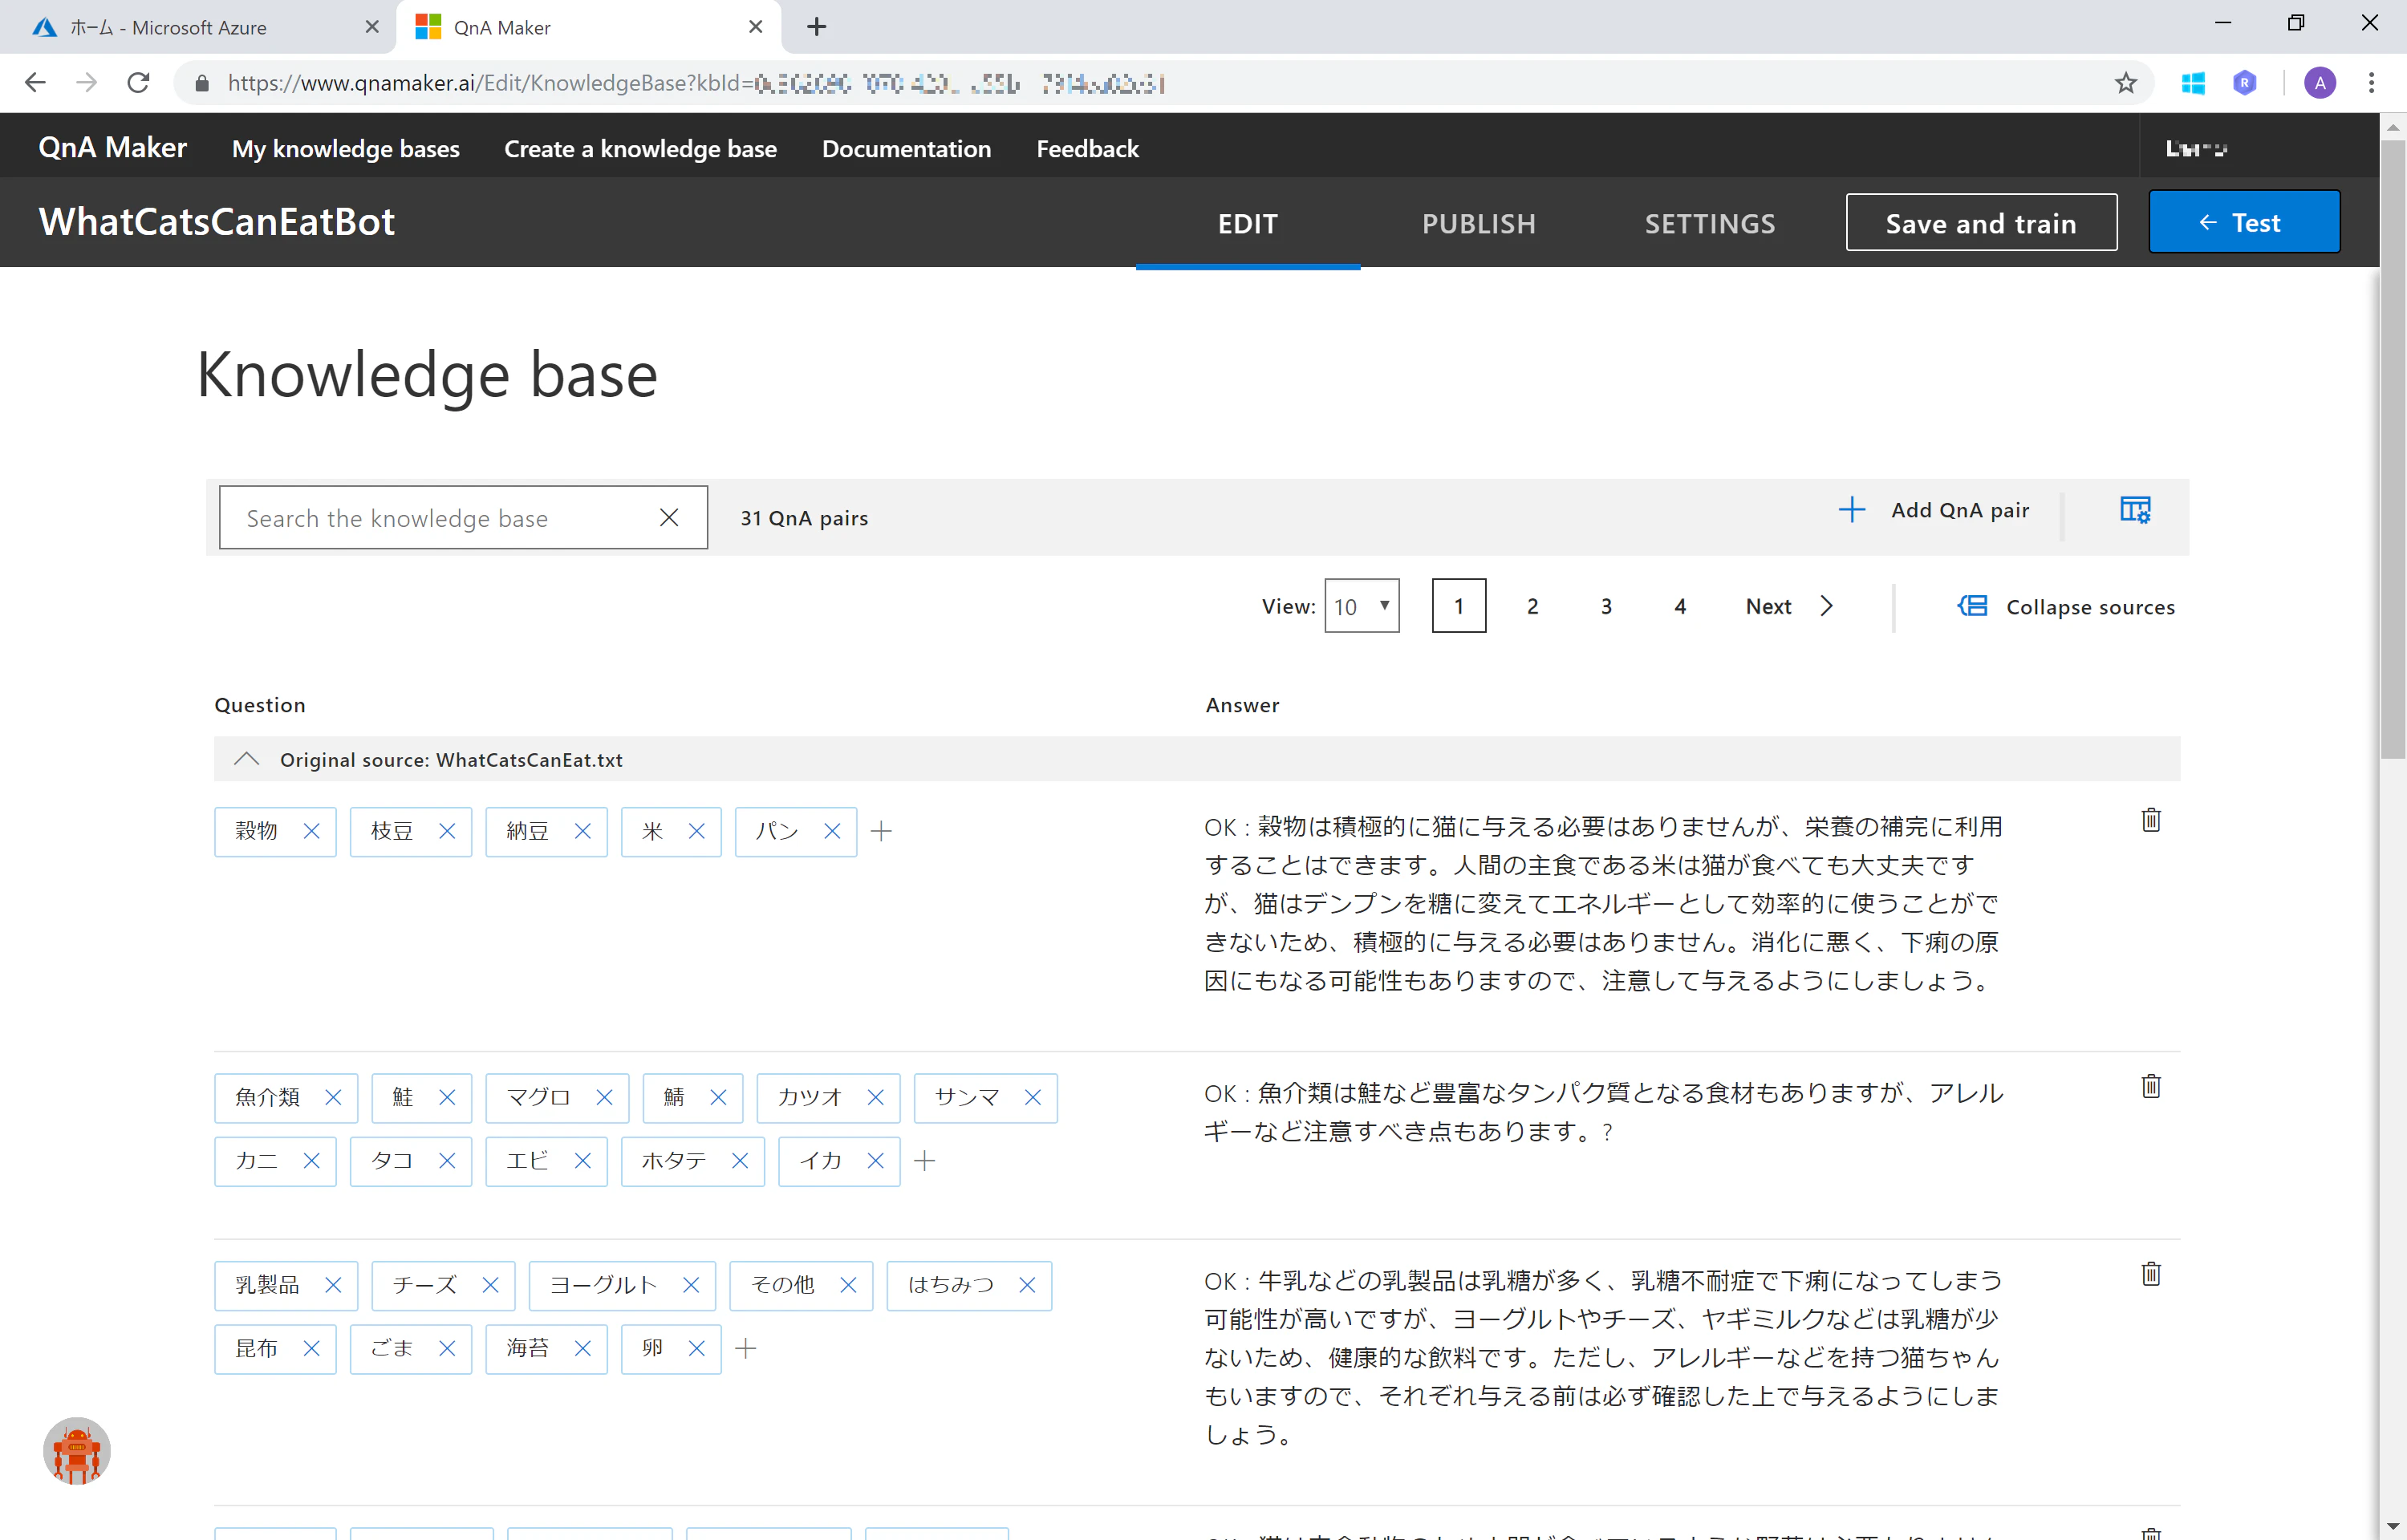Add alternate question after イカ tag
The width and height of the screenshot is (2407, 1540).
pos(925,1161)
